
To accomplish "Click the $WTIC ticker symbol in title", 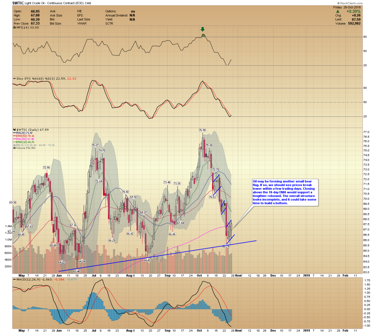I will coord(18,3).
